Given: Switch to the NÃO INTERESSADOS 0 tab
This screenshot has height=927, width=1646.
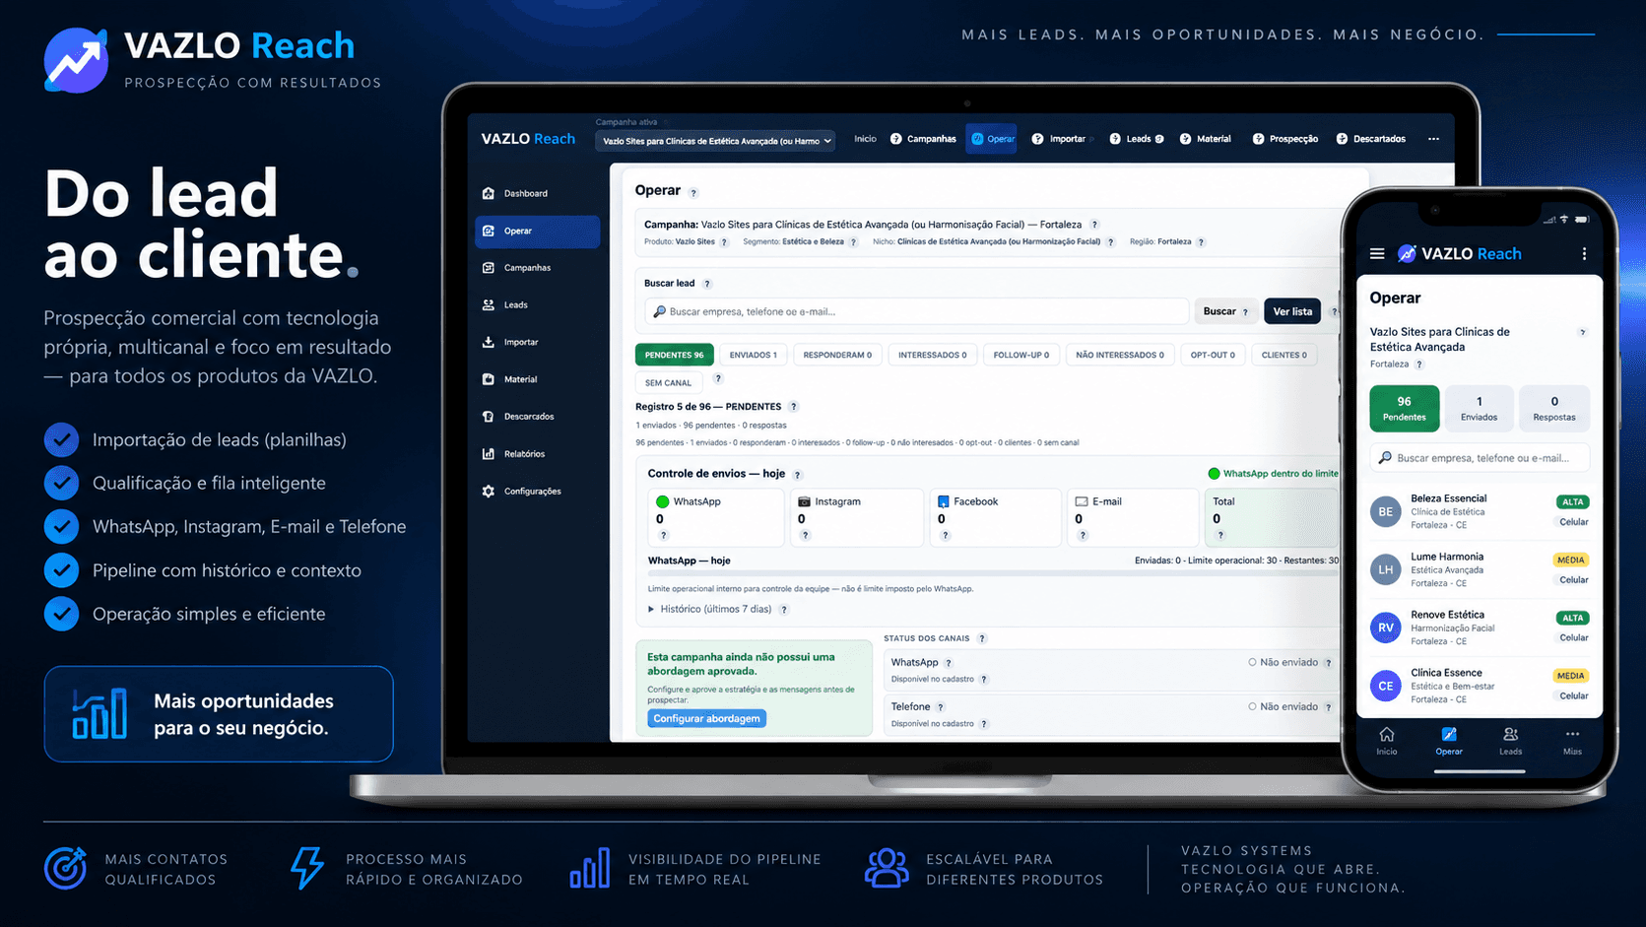Looking at the screenshot, I should coord(1120,356).
